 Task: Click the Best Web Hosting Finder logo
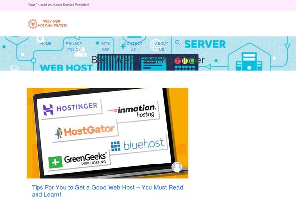(47, 24)
